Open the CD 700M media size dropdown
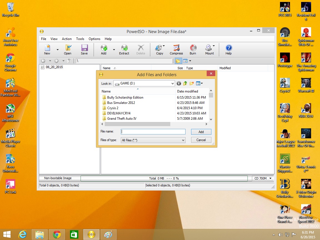Viewport: 320px width, 240px height. 263,178
